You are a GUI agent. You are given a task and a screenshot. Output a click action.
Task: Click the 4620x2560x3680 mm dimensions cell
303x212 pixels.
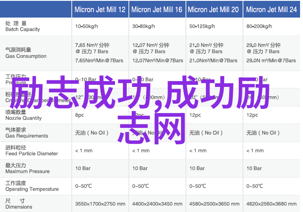pos(272,204)
